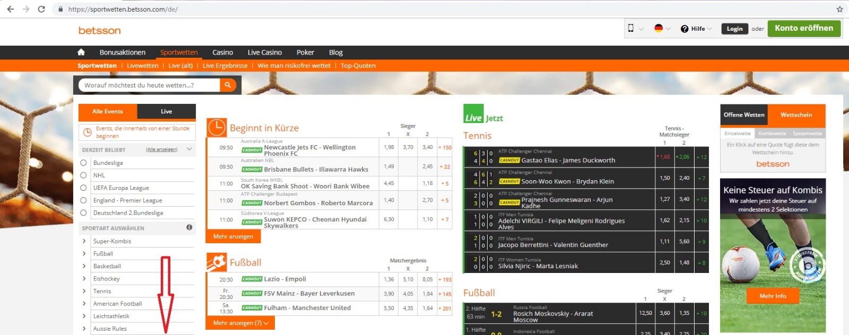The height and width of the screenshot is (335, 849).
Task: Open the German flag language selector
Action: pos(659,29)
